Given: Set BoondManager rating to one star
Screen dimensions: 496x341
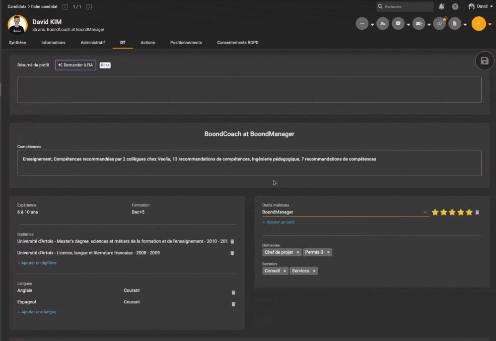Looking at the screenshot, I should (435, 212).
